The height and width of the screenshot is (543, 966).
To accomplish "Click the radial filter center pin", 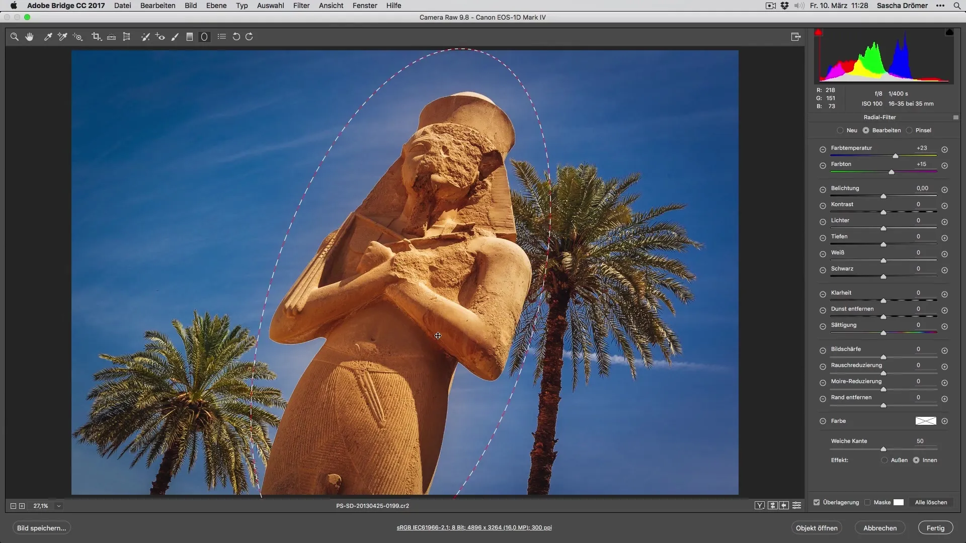I will point(438,336).
